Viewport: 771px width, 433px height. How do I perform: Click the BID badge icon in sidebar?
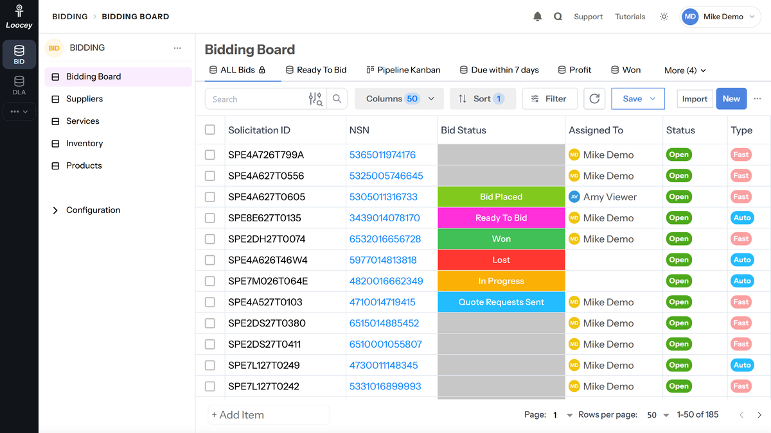(x=54, y=48)
